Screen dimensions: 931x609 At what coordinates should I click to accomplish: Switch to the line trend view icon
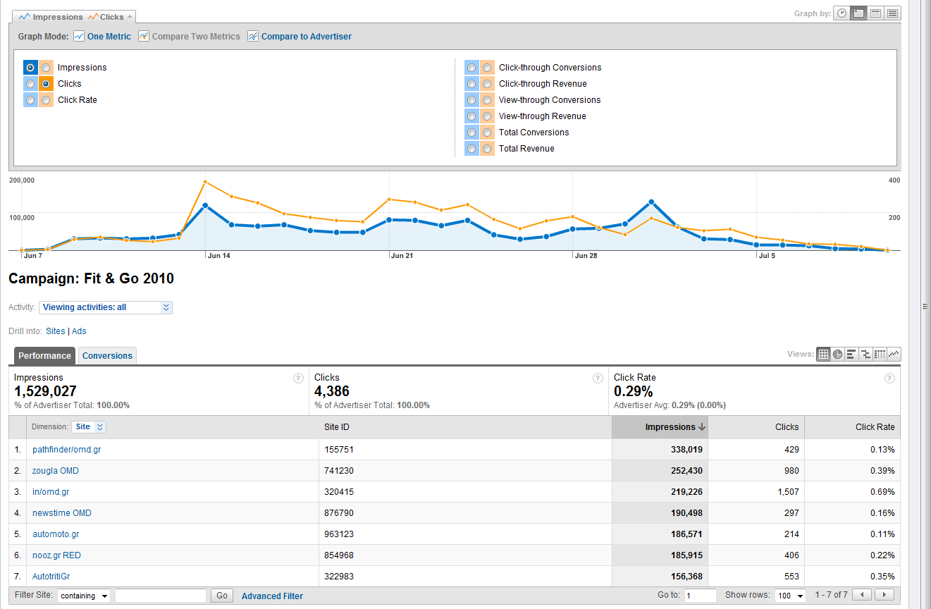tap(894, 355)
